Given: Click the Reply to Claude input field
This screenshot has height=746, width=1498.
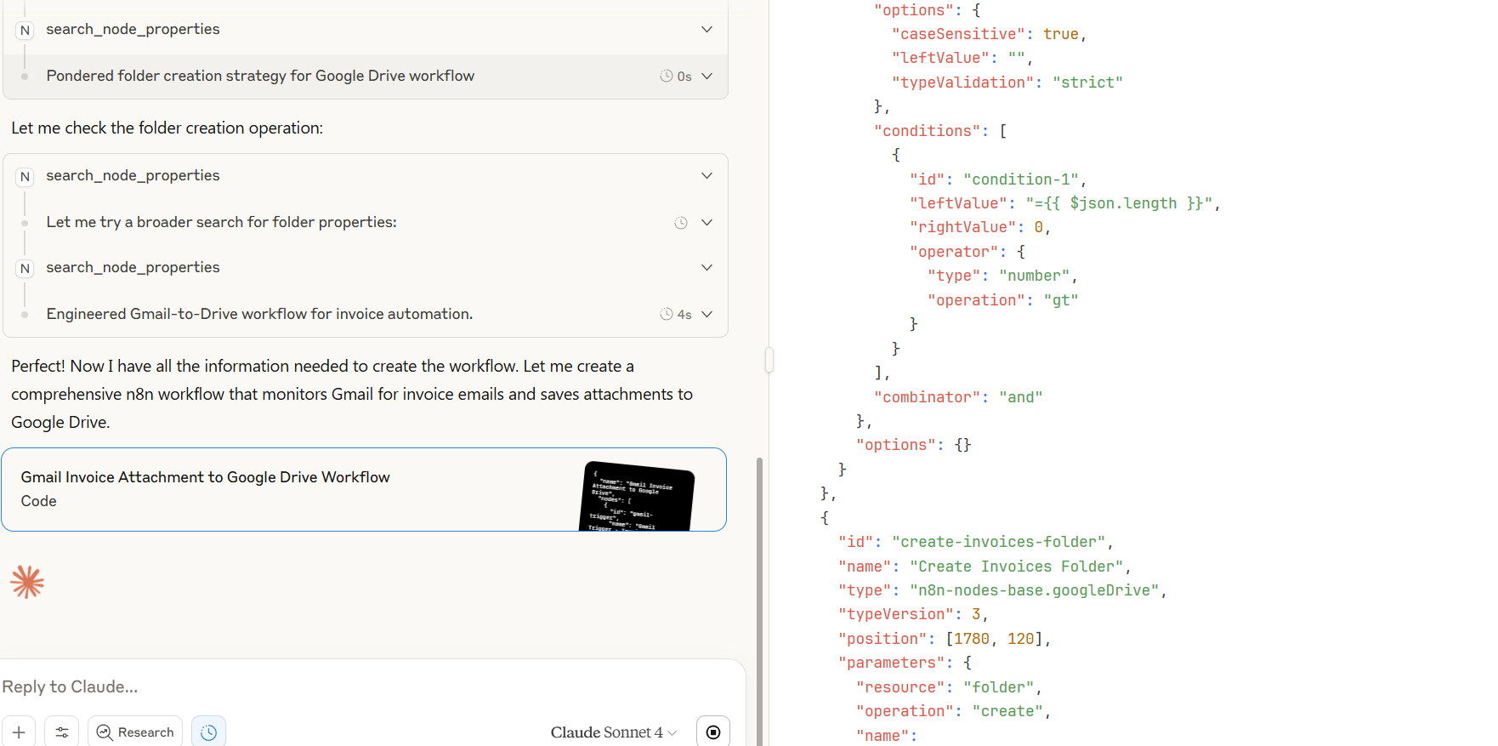Looking at the screenshot, I should click(x=366, y=686).
